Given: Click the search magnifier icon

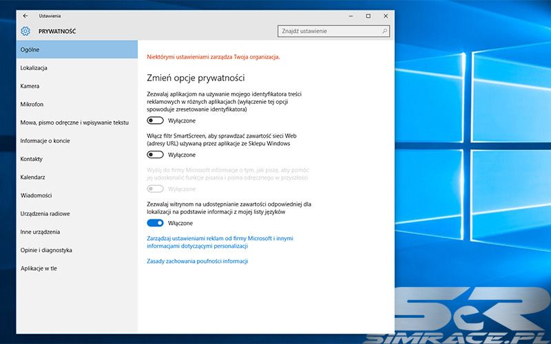Looking at the screenshot, I should (x=384, y=31).
